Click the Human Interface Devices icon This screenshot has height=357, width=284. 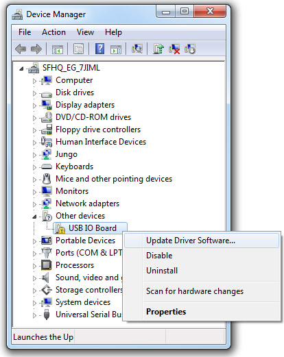tap(47, 142)
